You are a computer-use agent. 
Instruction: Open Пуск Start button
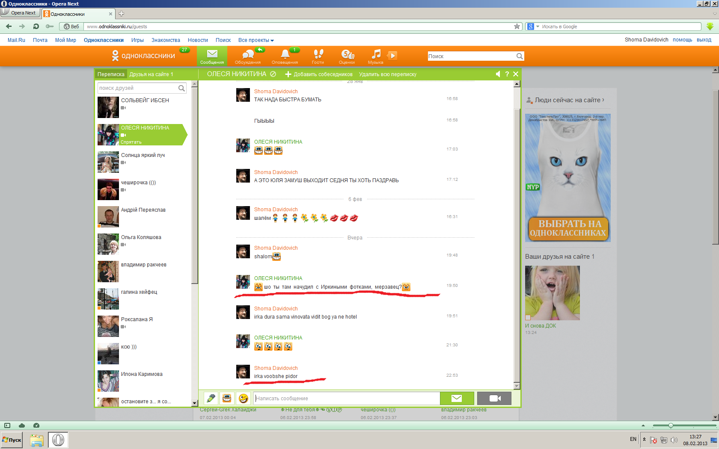tap(12, 440)
